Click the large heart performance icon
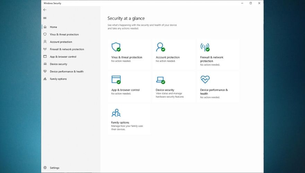The image size is (305, 173). 205,80
